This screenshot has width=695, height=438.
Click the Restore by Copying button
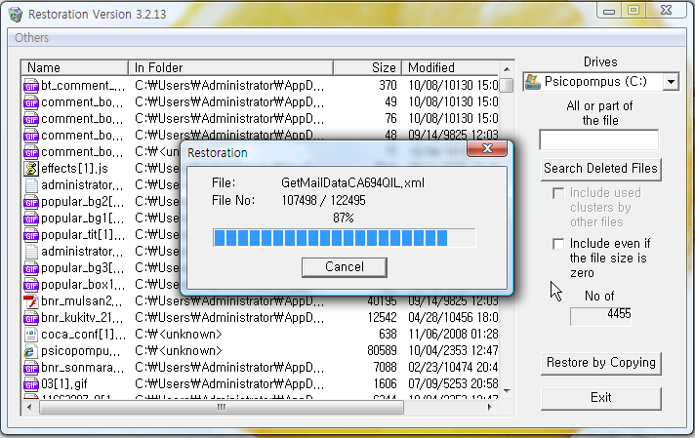pyautogui.click(x=601, y=363)
